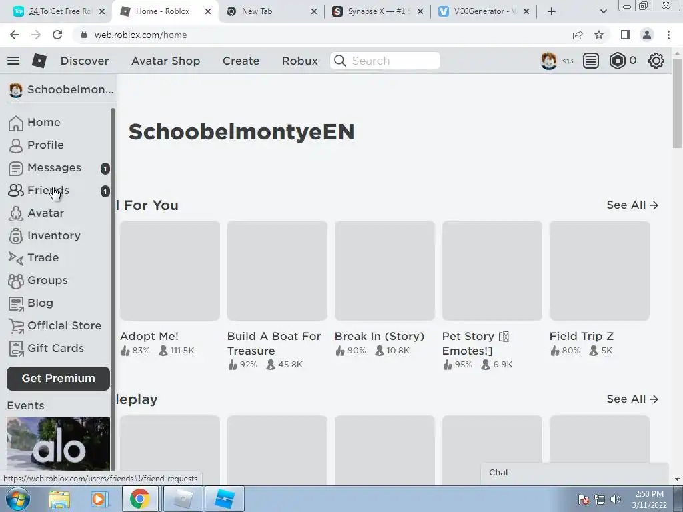Screen dimensions: 683x512
Task: Open the media player taskbar icon
Action: (x=99, y=499)
